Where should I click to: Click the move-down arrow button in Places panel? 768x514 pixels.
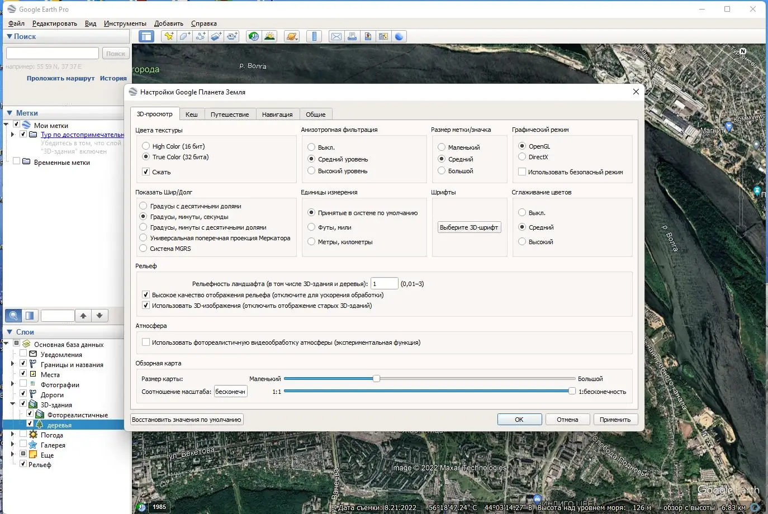(99, 316)
